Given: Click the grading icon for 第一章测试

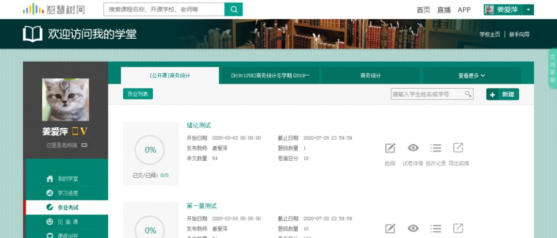Looking at the screenshot, I should [x=390, y=228].
